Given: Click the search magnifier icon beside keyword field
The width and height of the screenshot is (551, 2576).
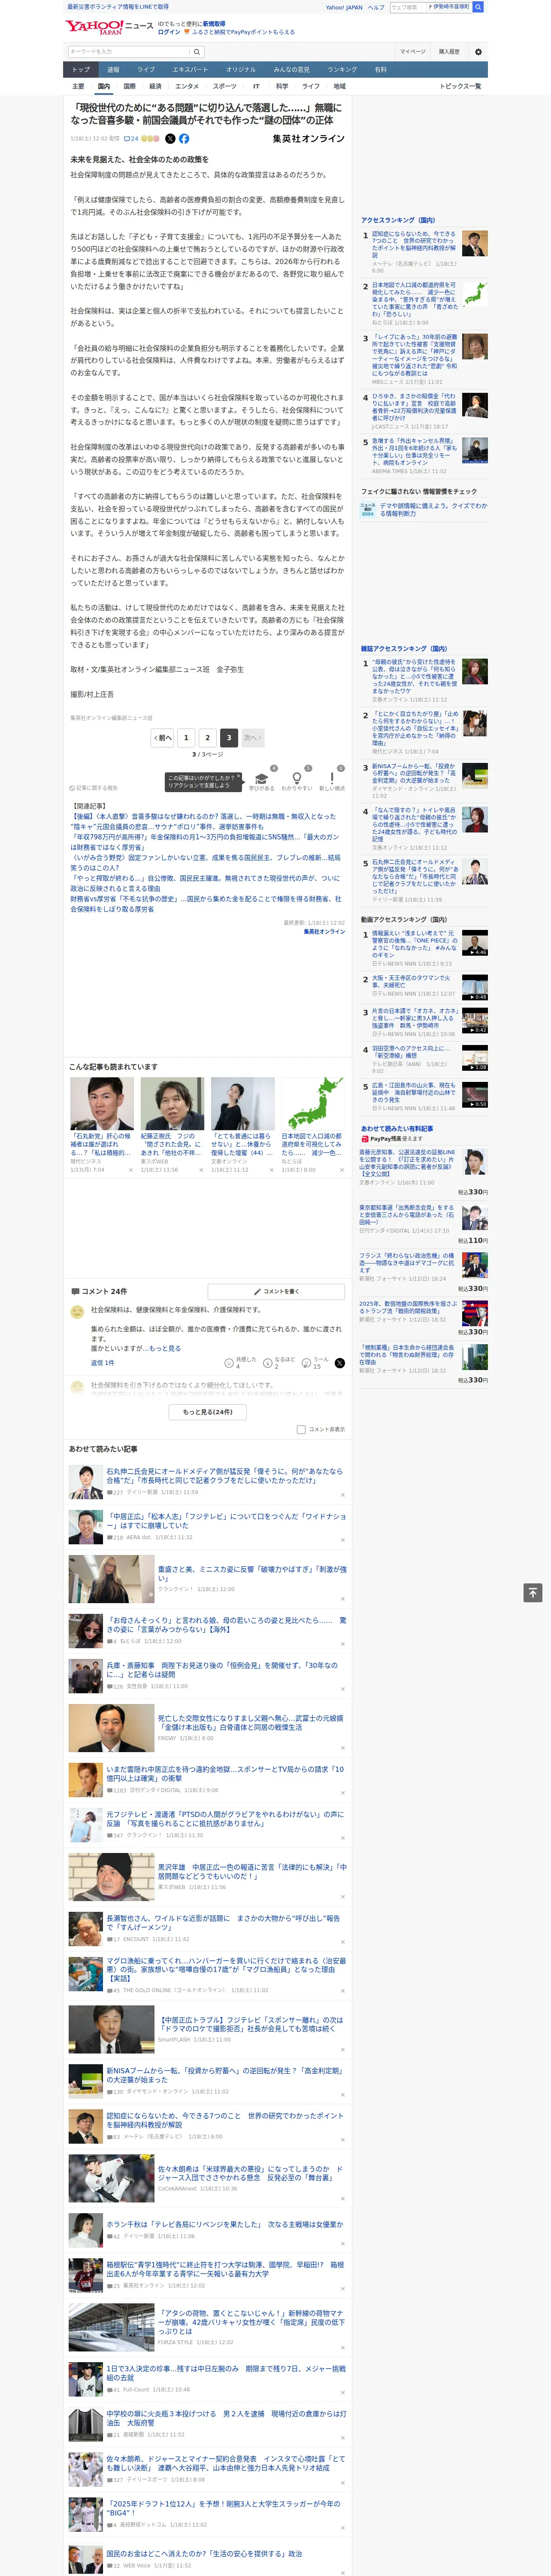Looking at the screenshot, I should [197, 52].
